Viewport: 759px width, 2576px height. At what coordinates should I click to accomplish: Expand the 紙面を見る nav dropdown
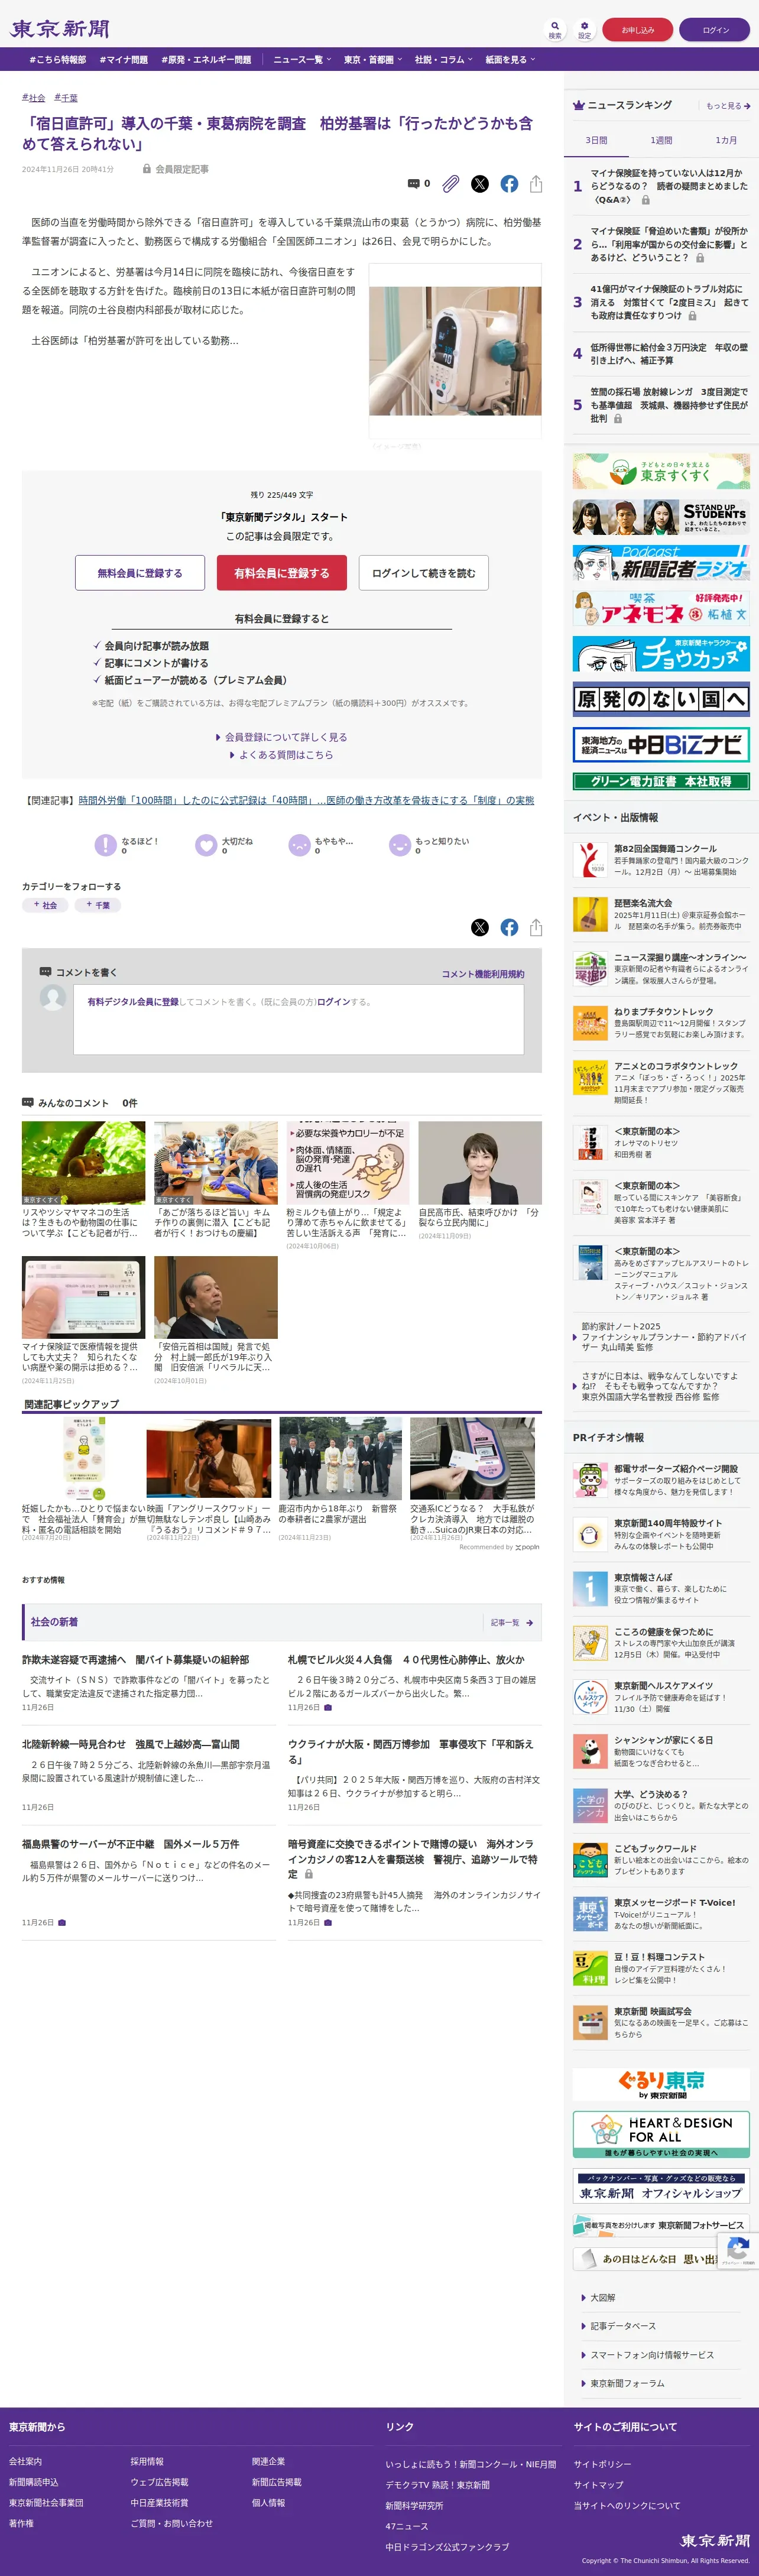(510, 60)
